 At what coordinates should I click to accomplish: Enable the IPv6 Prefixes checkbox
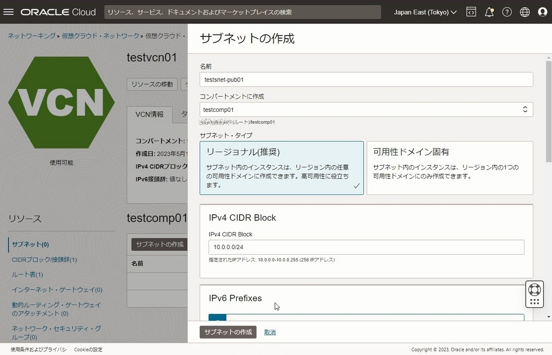click(x=217, y=318)
